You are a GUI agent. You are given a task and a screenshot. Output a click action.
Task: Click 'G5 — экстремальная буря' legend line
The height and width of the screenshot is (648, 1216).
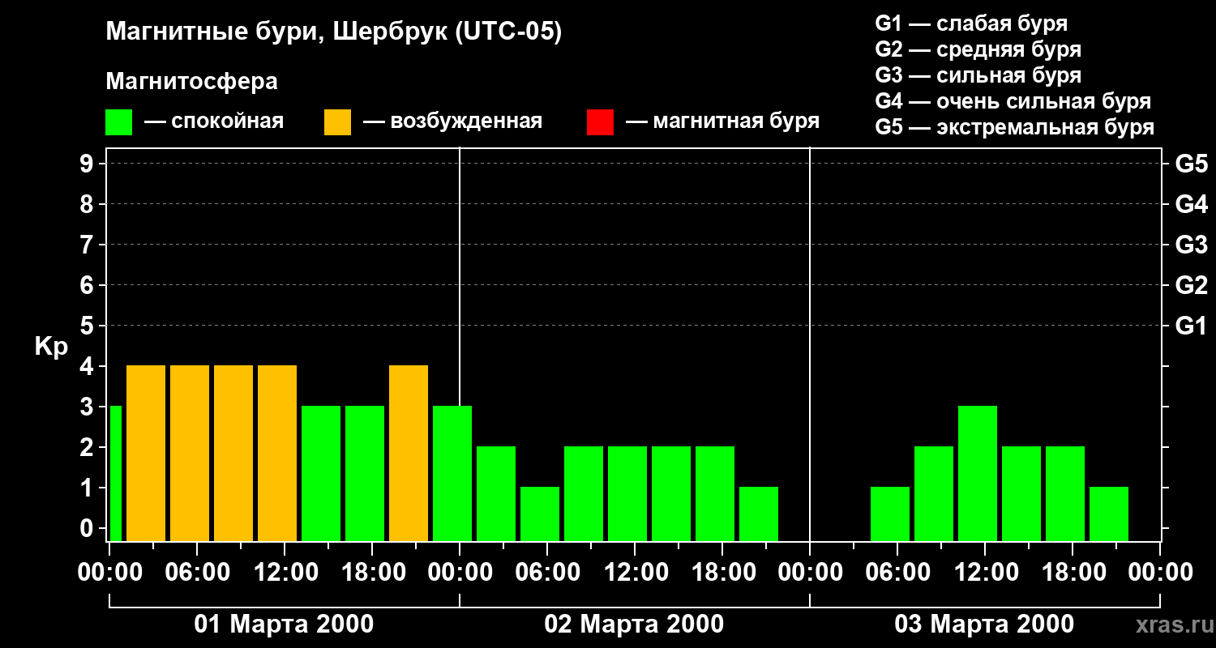pos(1014,127)
